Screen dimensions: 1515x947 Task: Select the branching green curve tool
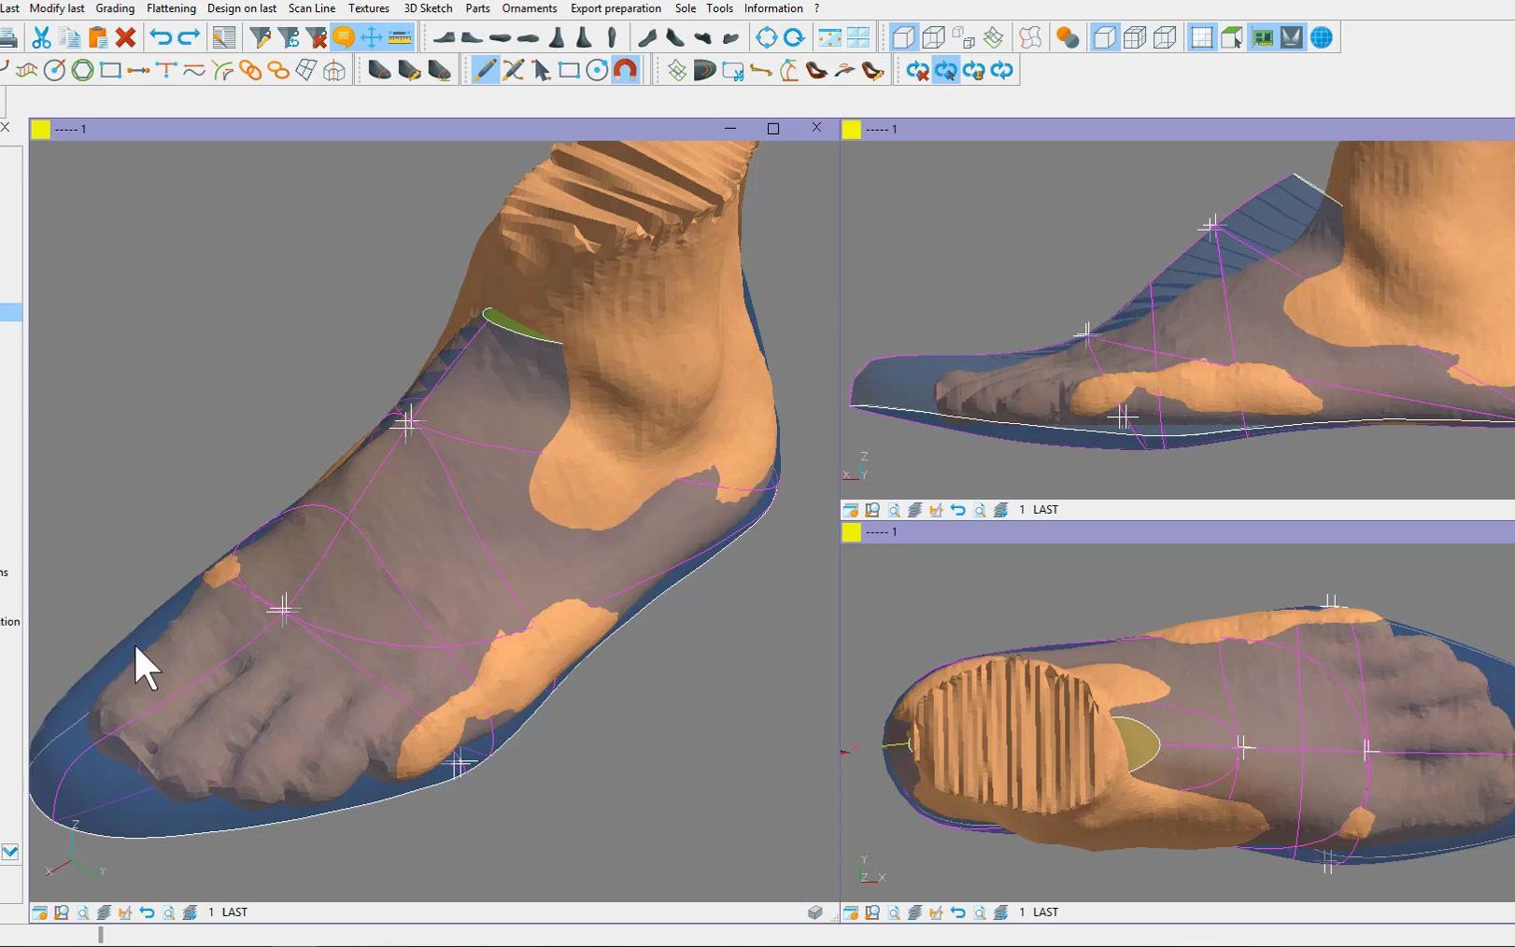click(222, 70)
